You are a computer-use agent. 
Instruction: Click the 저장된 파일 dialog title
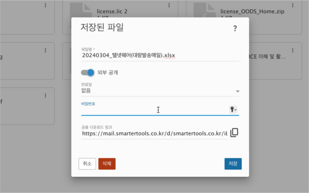[x=102, y=27]
